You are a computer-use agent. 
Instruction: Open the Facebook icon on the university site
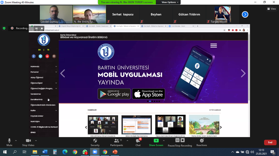(x=34, y=56)
